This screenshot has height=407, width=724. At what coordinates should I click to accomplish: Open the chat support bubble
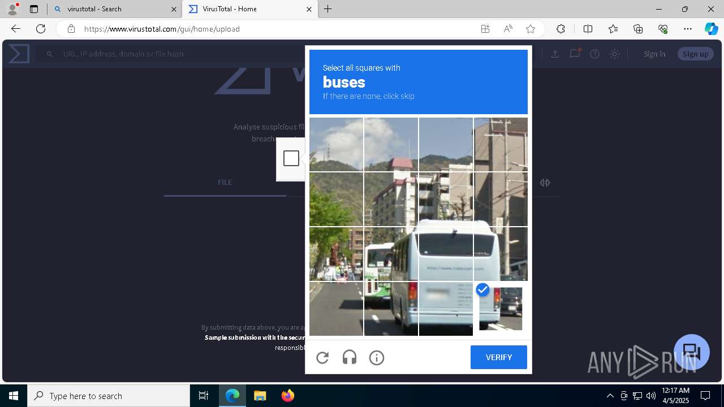(x=691, y=352)
